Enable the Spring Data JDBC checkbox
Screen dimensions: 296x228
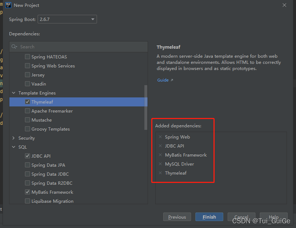pos(28,174)
